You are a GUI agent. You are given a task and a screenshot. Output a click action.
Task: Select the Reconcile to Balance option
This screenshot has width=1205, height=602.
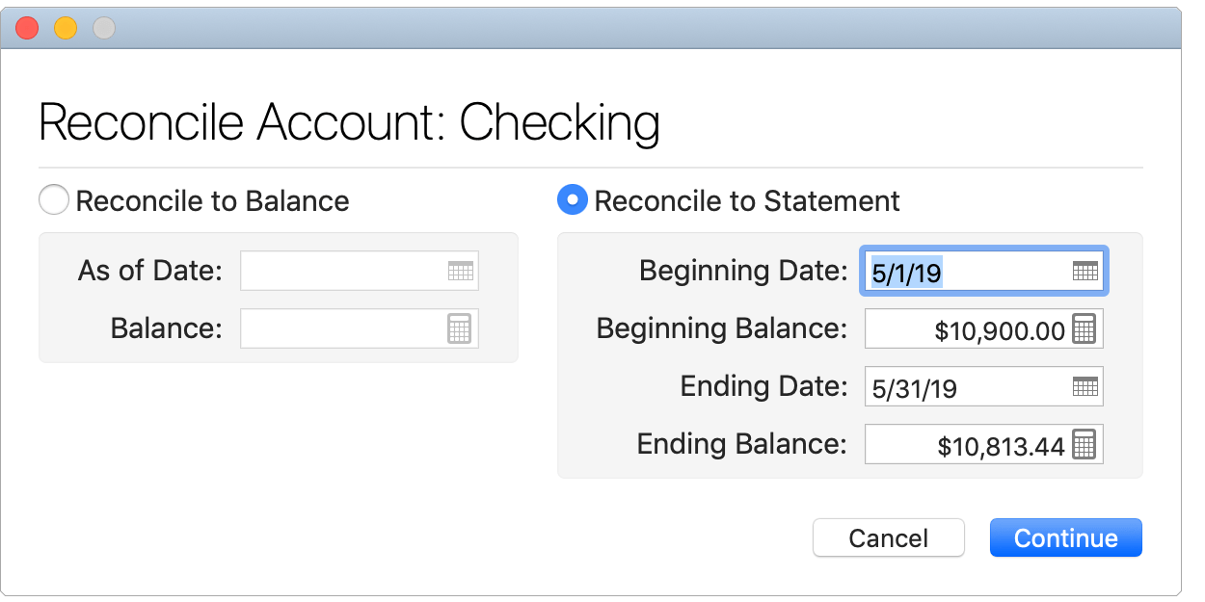click(54, 199)
